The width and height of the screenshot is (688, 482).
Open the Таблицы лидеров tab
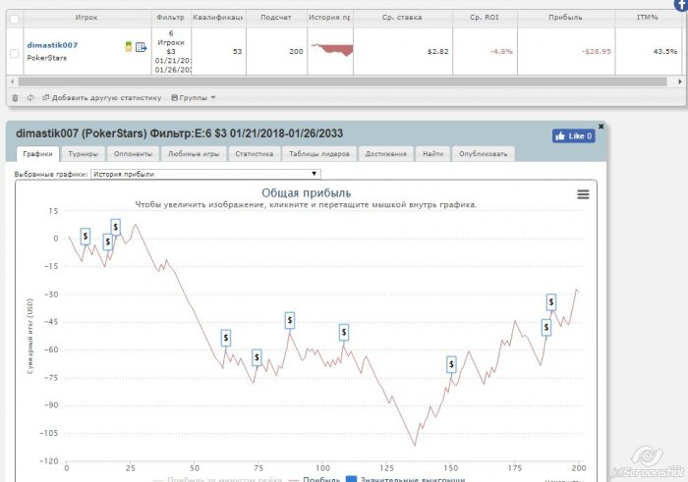319,154
